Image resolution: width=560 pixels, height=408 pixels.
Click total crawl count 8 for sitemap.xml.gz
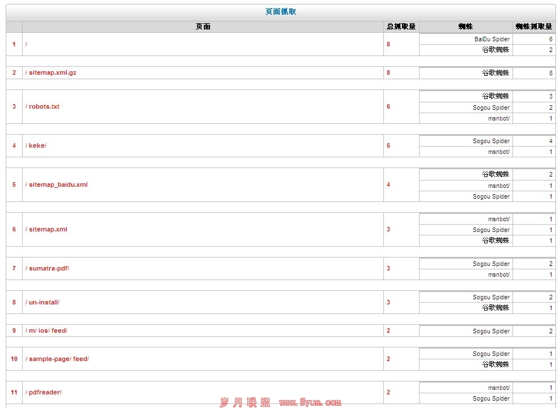click(x=388, y=72)
